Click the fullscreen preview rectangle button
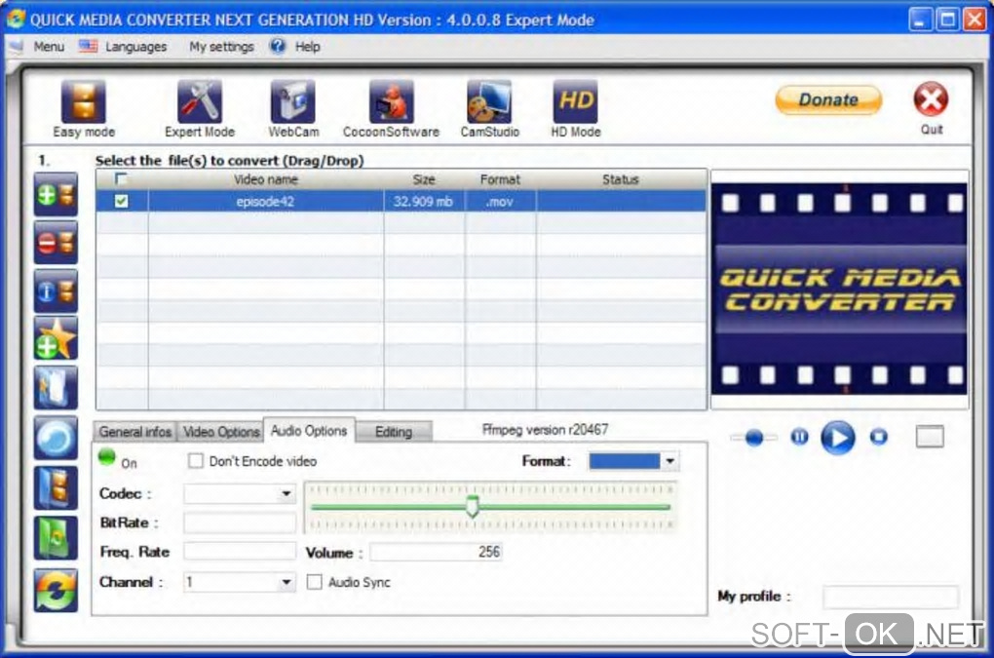The width and height of the screenshot is (994, 658). (930, 437)
